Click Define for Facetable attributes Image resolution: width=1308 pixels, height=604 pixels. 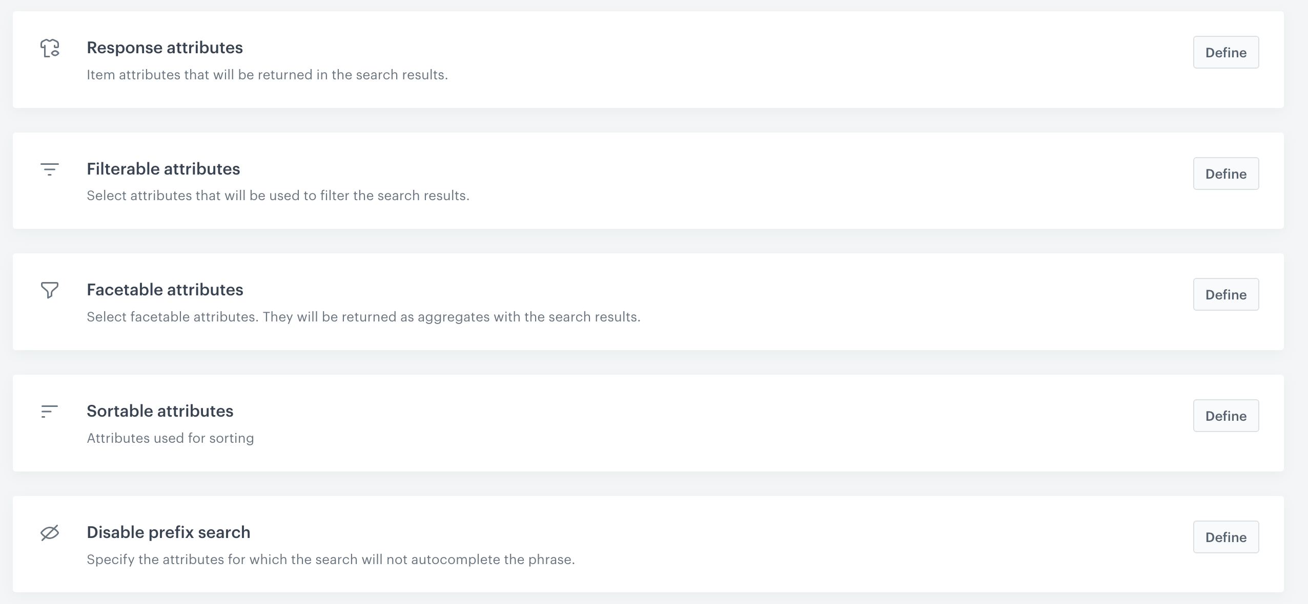(x=1225, y=294)
